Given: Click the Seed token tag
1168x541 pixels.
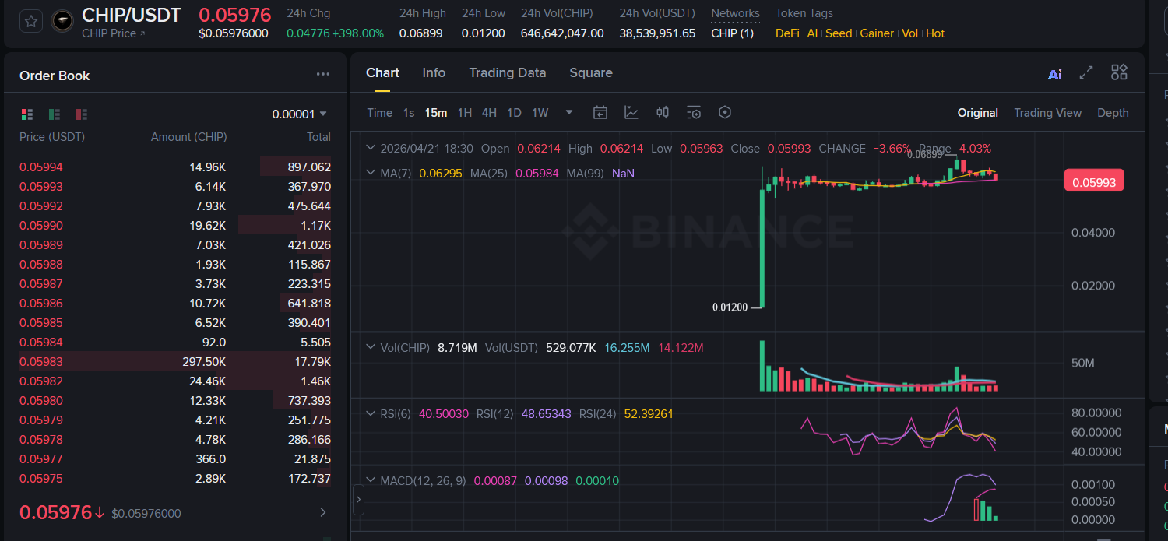Looking at the screenshot, I should tap(839, 33).
